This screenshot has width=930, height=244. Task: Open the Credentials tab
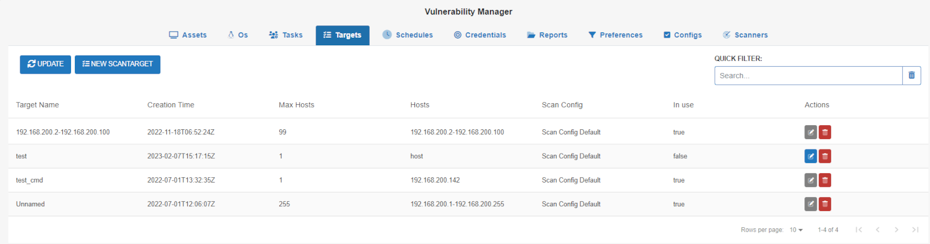tap(480, 35)
